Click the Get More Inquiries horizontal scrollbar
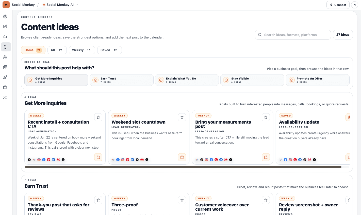The image size is (361, 215). click(x=183, y=167)
